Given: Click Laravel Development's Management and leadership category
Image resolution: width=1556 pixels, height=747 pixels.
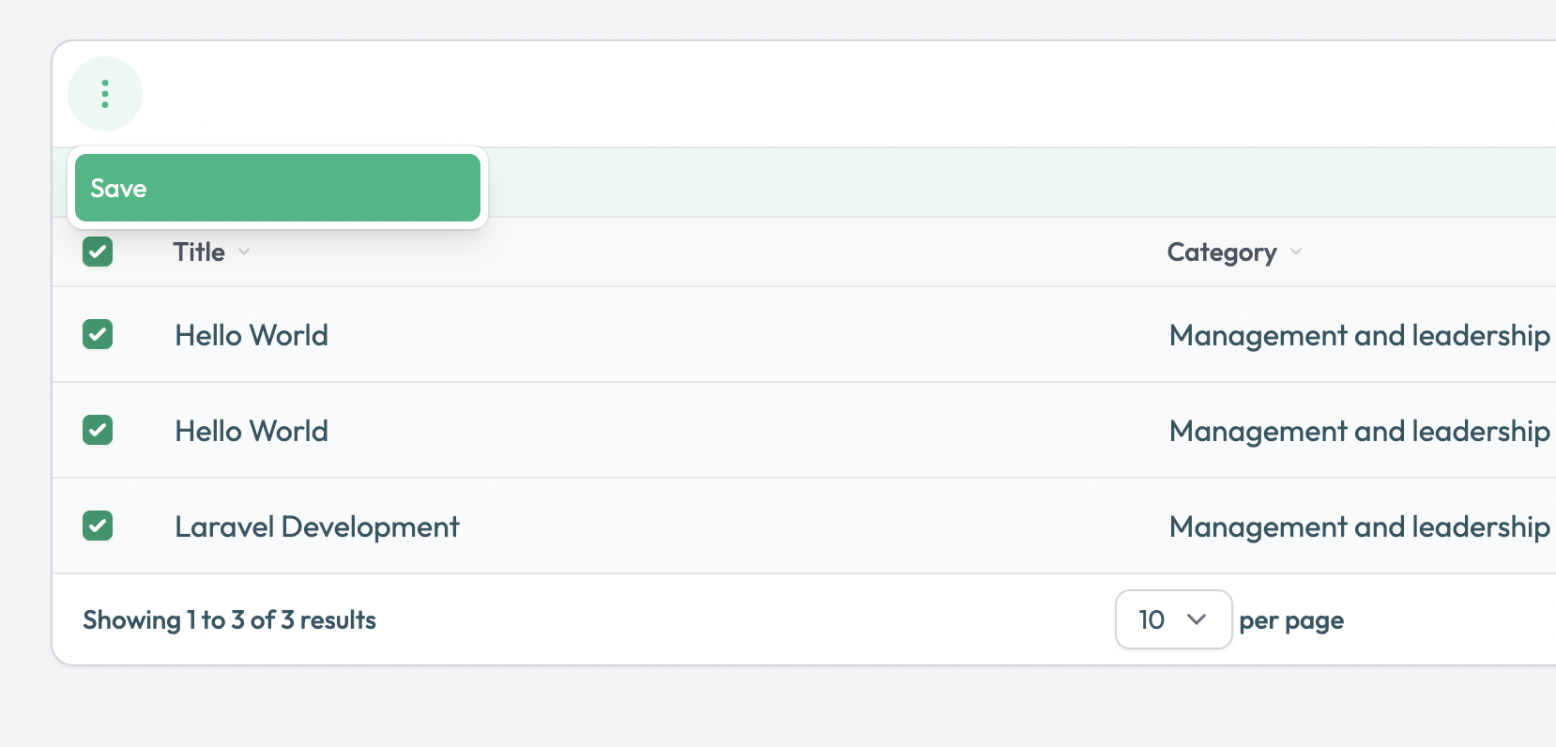Looking at the screenshot, I should point(1359,526).
